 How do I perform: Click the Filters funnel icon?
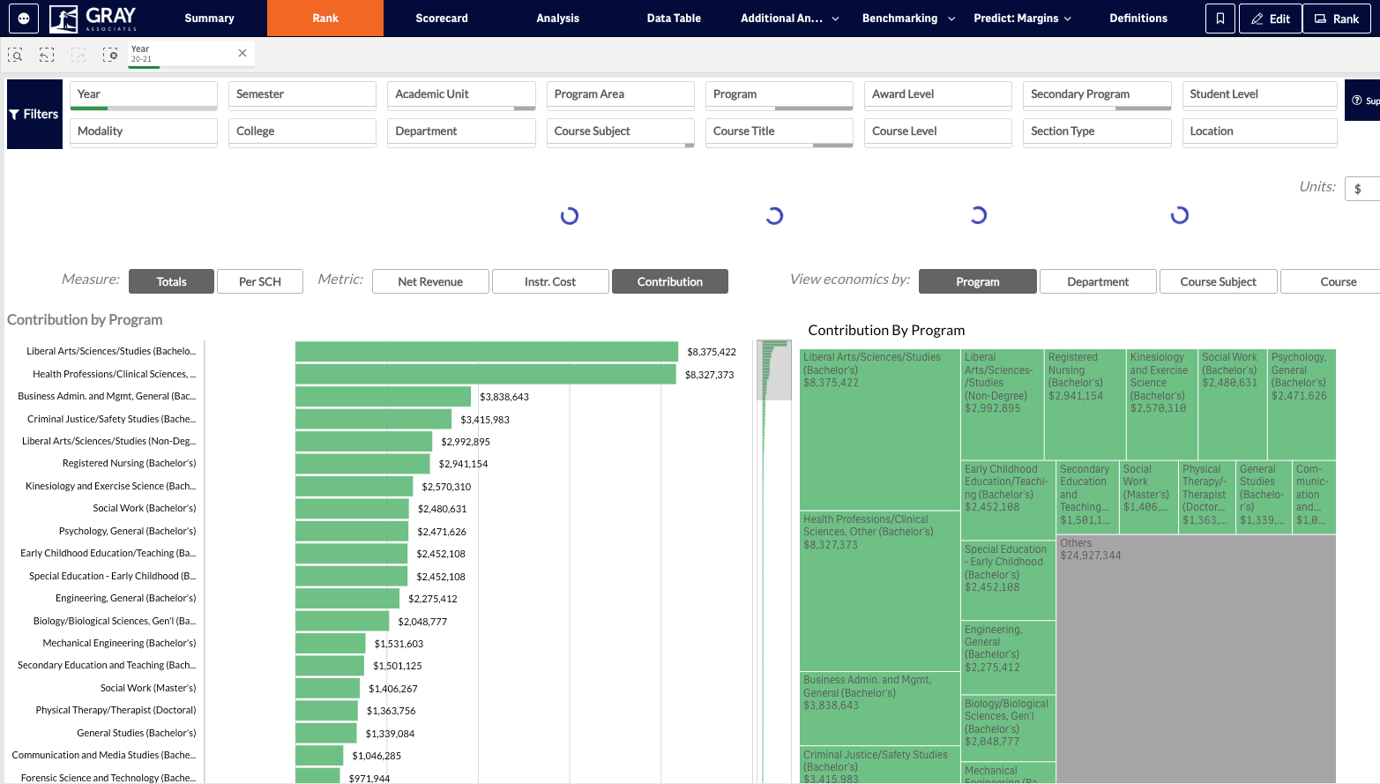click(x=14, y=115)
